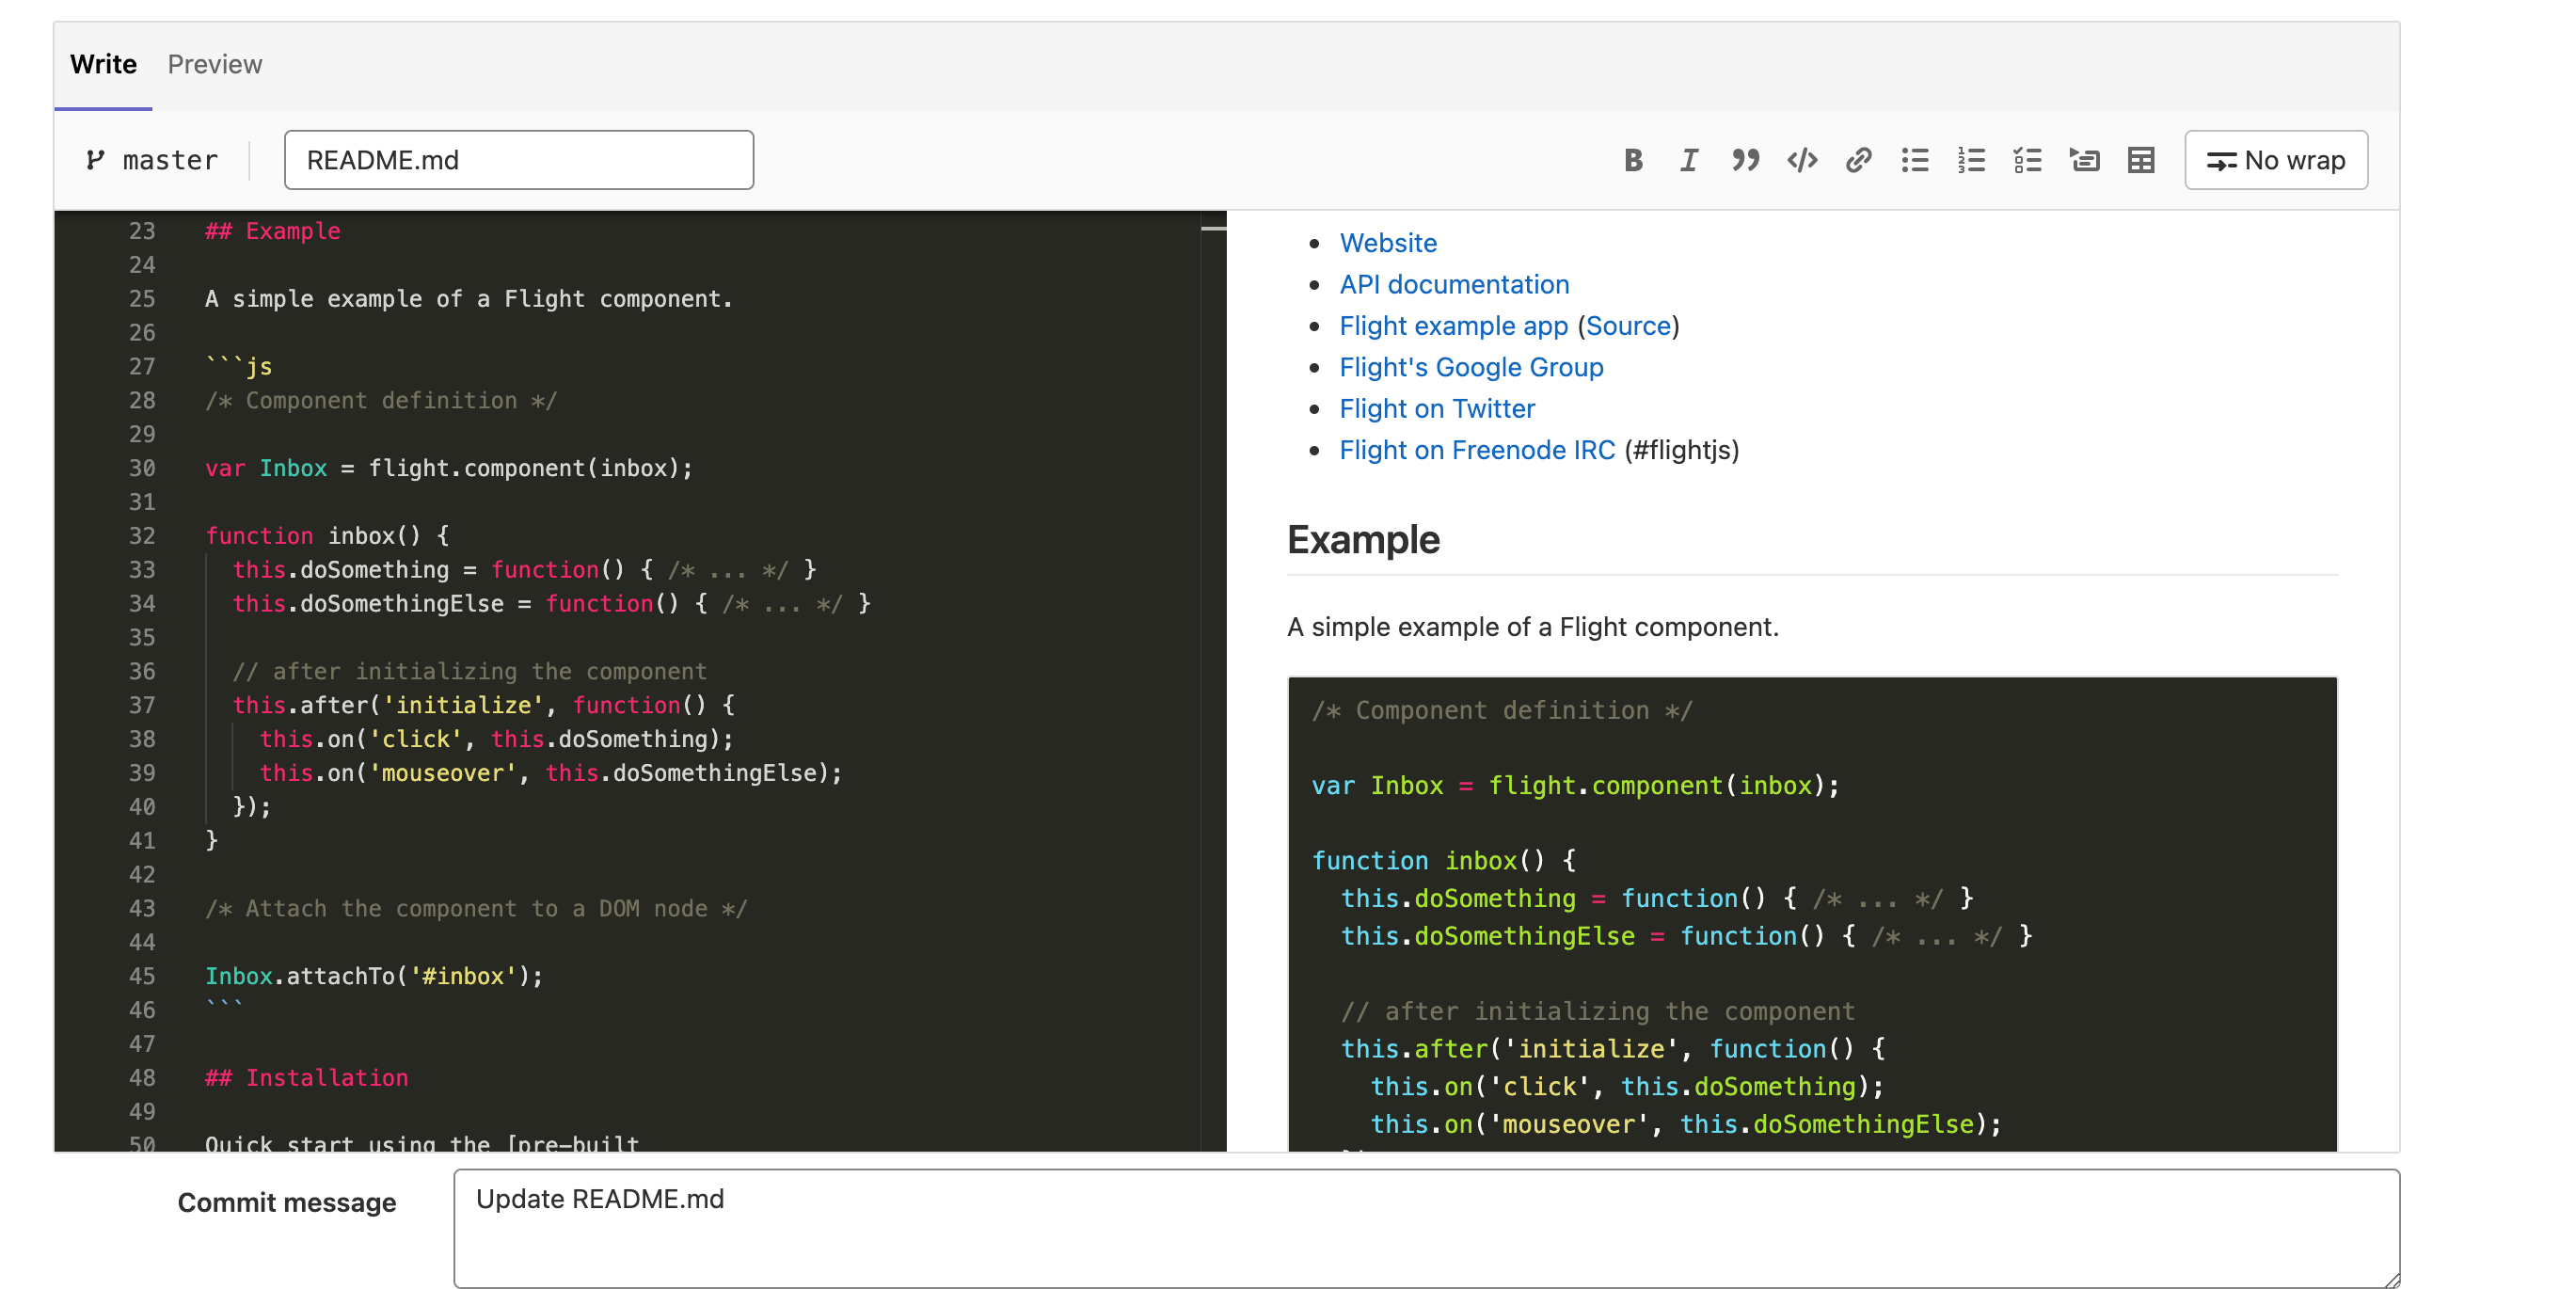This screenshot has width=2576, height=1289.
Task: Click the ordered list icon
Action: [1971, 160]
